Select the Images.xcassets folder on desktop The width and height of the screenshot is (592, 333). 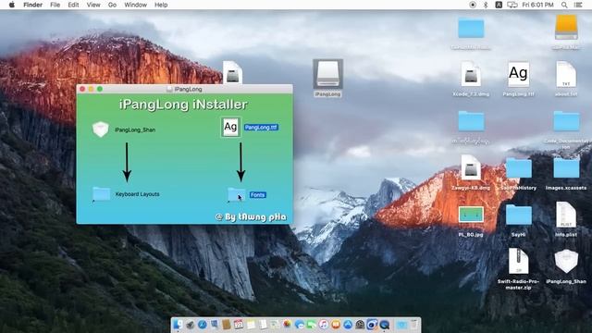coord(566,168)
